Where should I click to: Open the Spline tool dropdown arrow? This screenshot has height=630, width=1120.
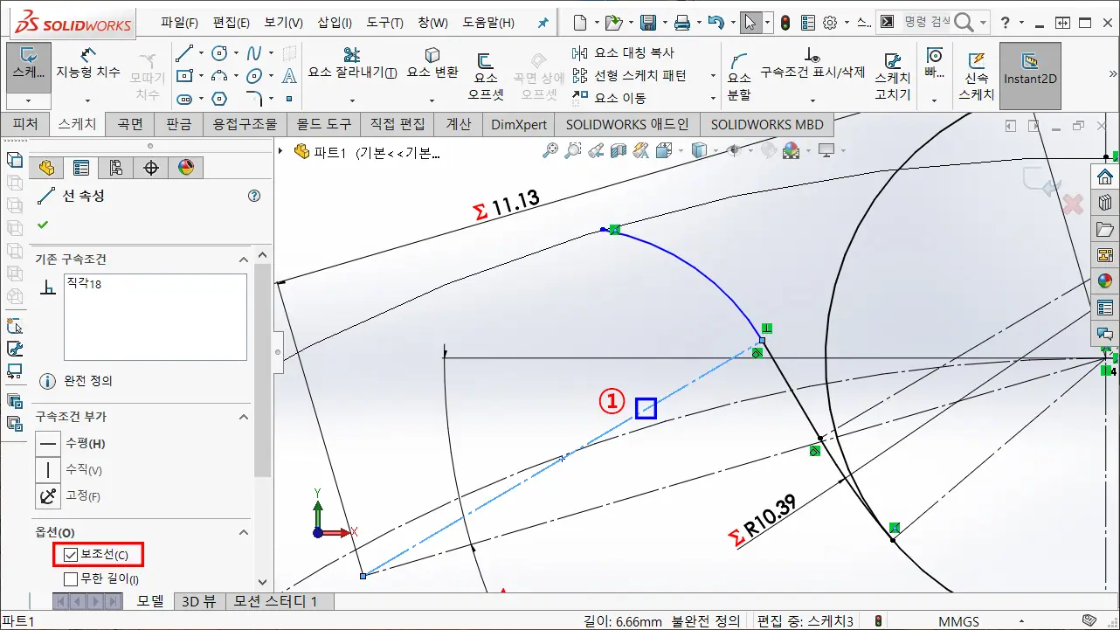pyautogui.click(x=272, y=53)
